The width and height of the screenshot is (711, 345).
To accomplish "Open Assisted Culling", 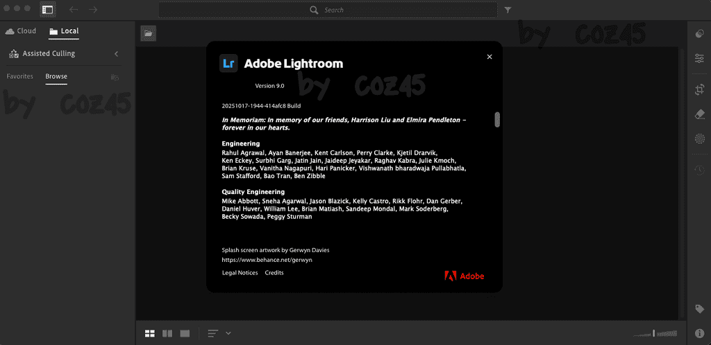I will [x=42, y=53].
